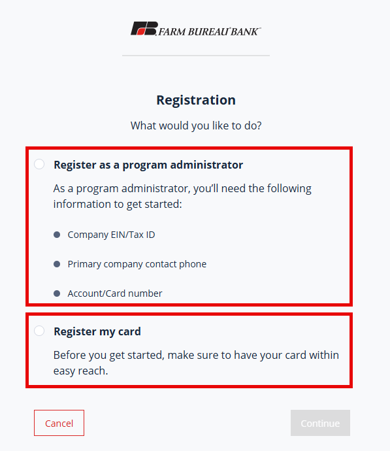Select the Register my card radio button

(x=39, y=331)
